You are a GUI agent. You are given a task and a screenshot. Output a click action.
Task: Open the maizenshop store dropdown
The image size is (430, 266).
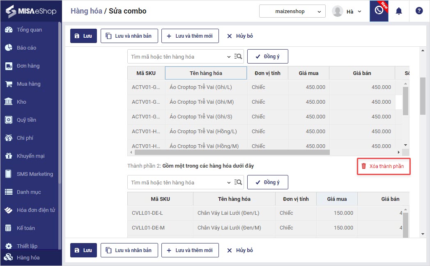292,11
